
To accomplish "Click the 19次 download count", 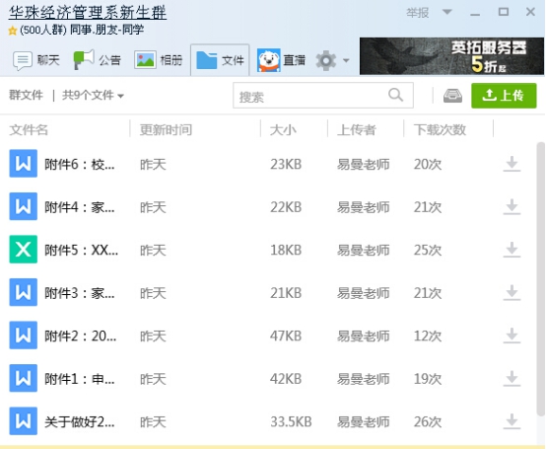I will pyautogui.click(x=428, y=379).
